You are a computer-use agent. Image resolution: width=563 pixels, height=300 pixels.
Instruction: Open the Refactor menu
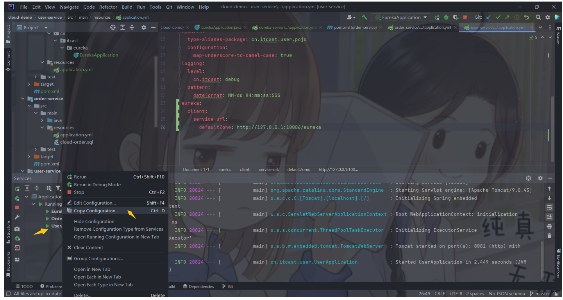[108, 7]
